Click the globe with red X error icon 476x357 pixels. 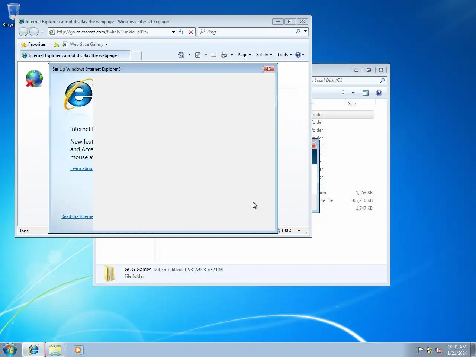click(x=34, y=79)
